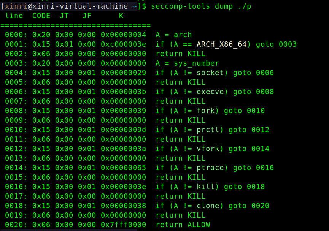
Task: Click the line number '0002:'
Action: tap(16, 54)
